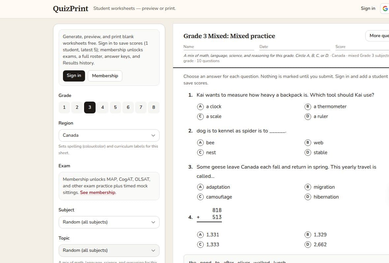
Task: Select grade 8
Action: [154, 108]
